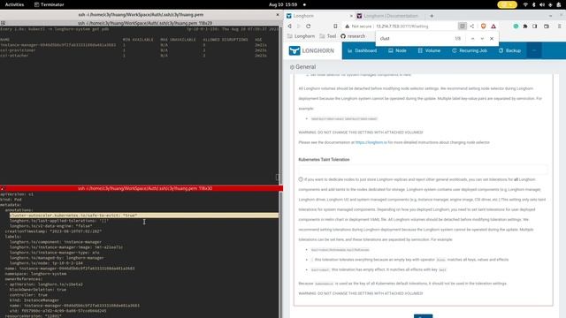Toggle the browser sidebar panel icon

pos(534,26)
